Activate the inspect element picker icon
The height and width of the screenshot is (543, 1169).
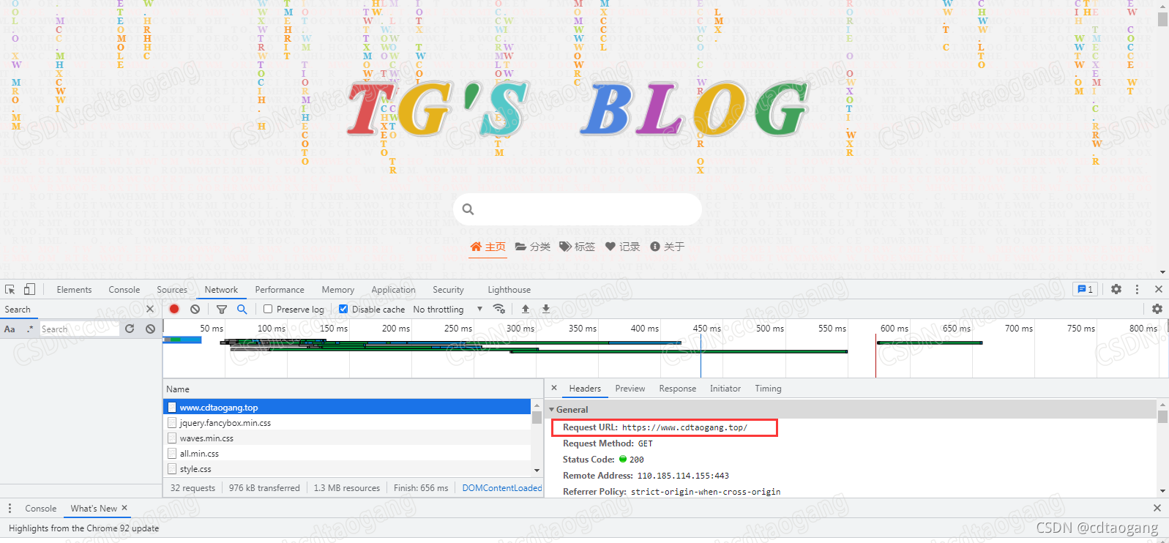click(10, 289)
